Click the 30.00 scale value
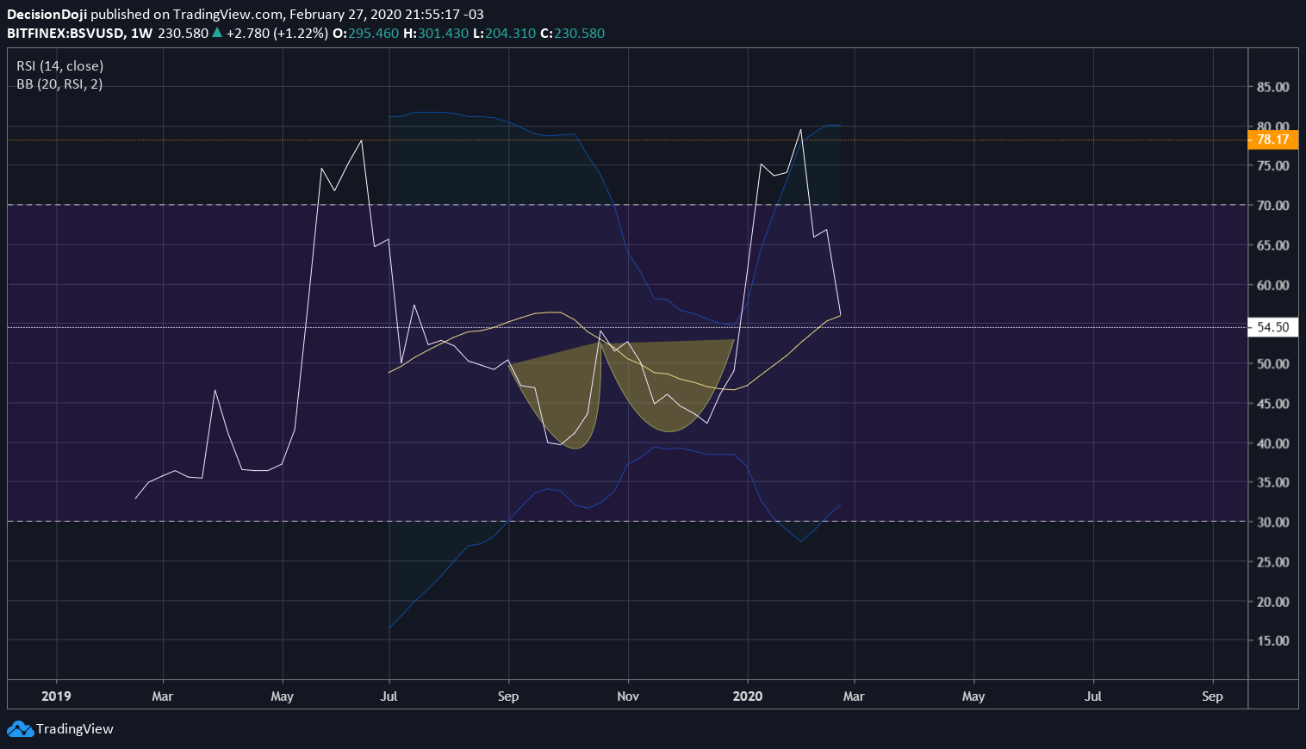This screenshot has width=1306, height=749. tap(1272, 522)
